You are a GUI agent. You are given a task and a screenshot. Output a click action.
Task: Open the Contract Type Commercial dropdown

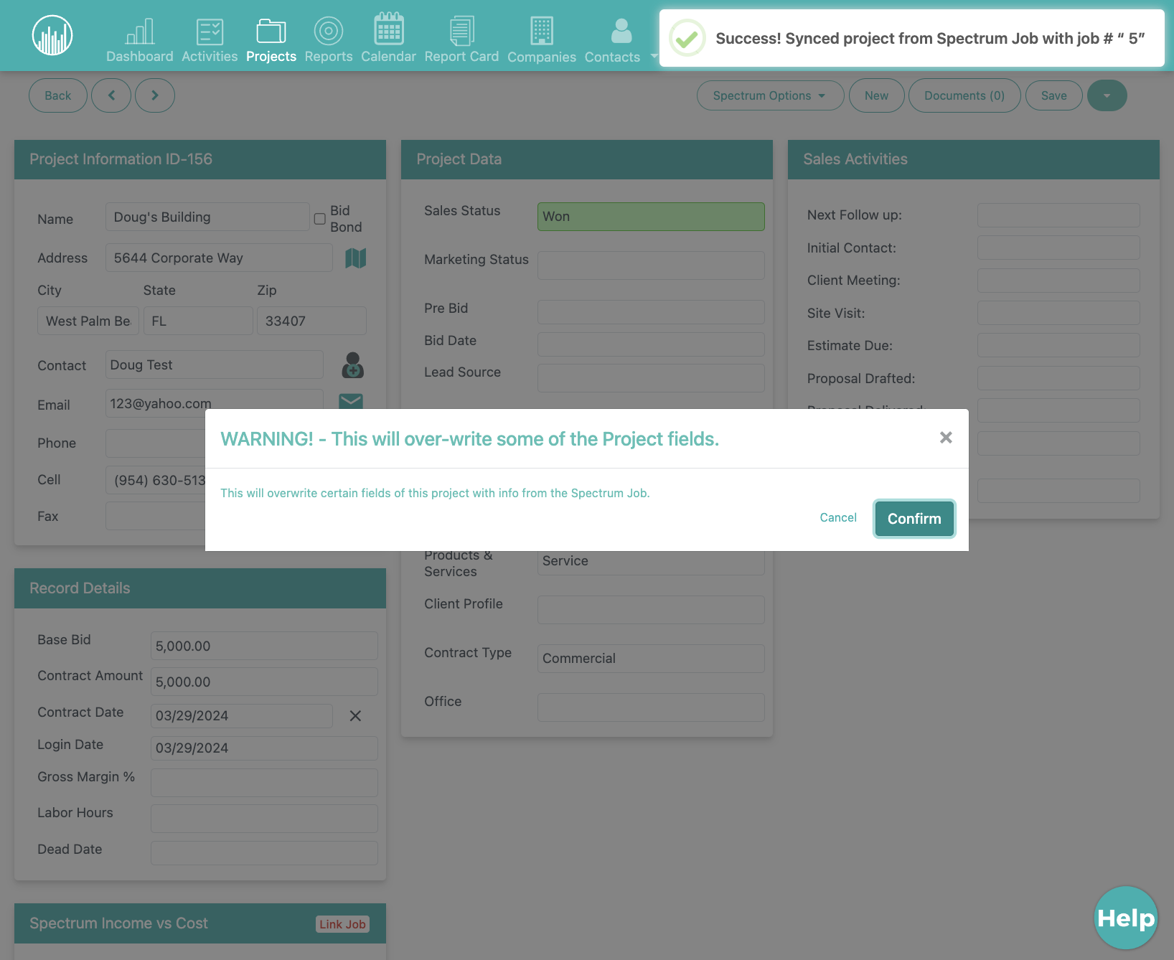651,659
